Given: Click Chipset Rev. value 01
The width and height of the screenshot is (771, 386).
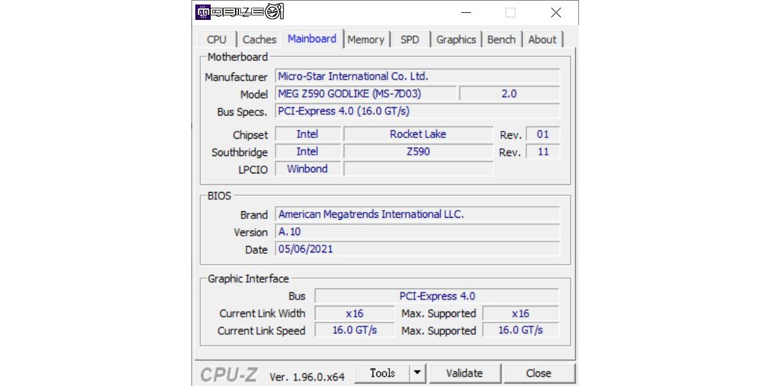Looking at the screenshot, I should [543, 134].
